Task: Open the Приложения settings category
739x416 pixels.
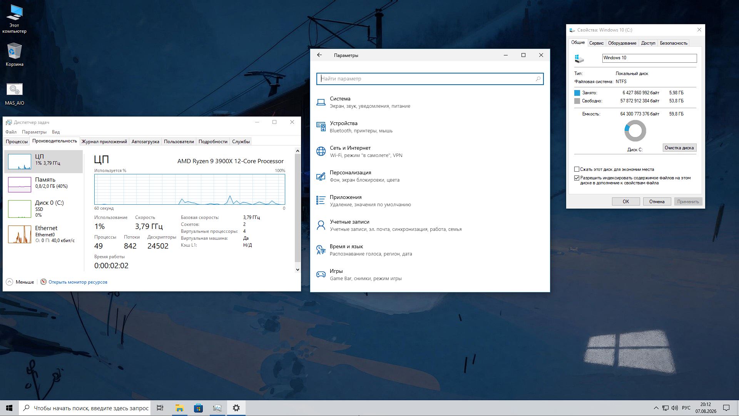Action: pos(430,201)
